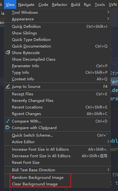Viewport: 118px width, 191px height.
Task: Open the Tools menu
Action: point(100,5)
